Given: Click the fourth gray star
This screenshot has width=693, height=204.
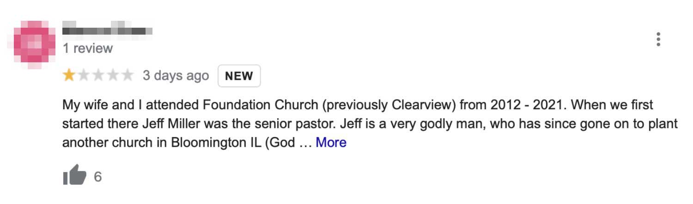Looking at the screenshot, I should coord(112,75).
